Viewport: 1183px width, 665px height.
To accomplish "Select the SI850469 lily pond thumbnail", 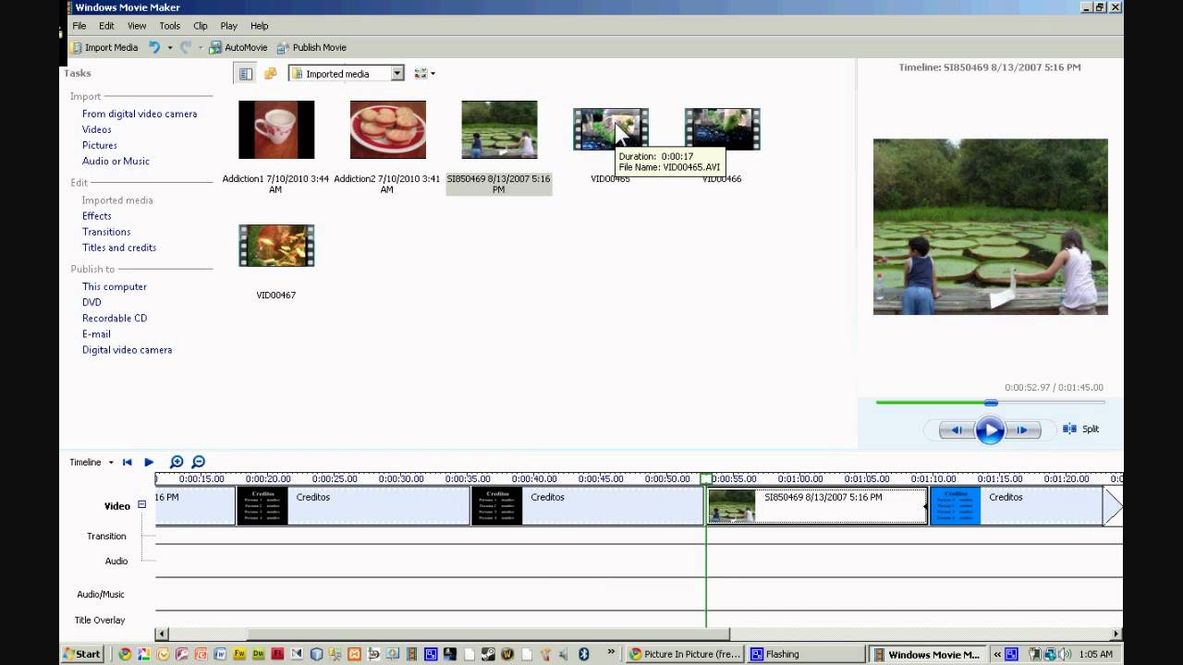I will 499,129.
